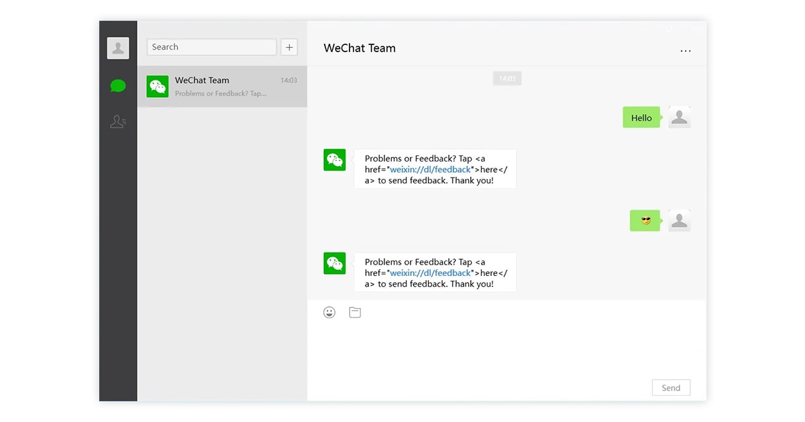The image size is (805, 422).
Task: Click inside the message composing area
Action: pyautogui.click(x=506, y=348)
